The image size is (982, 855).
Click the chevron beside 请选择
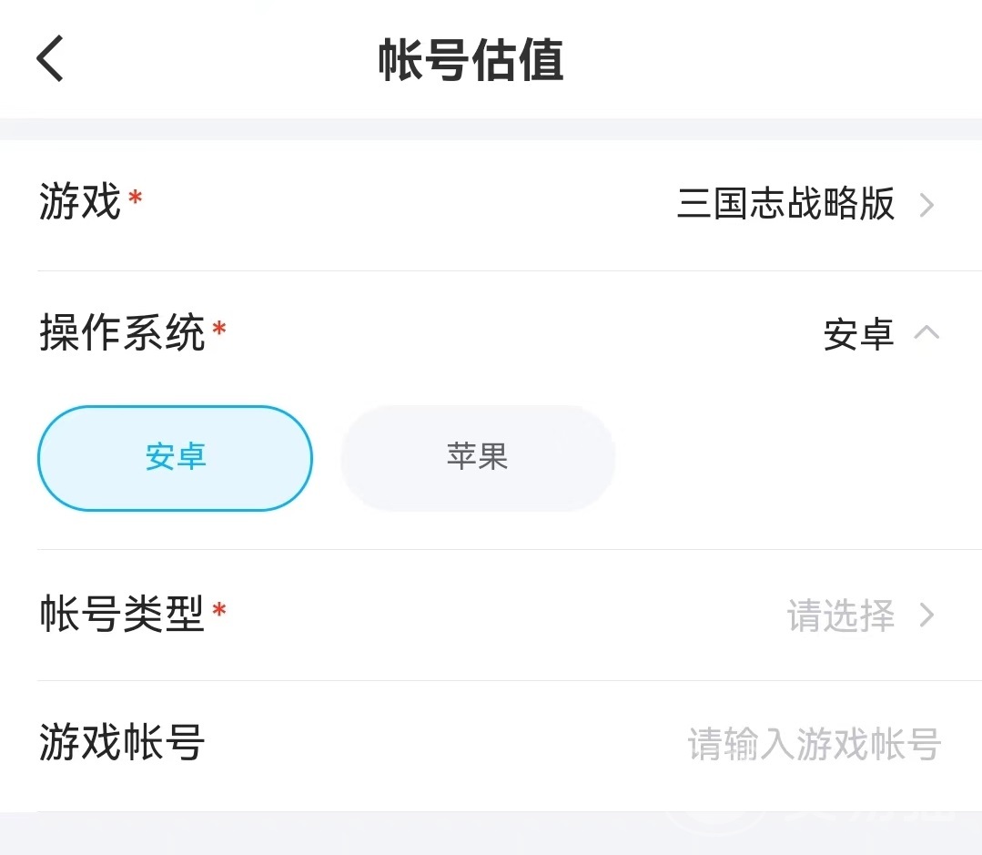pyautogui.click(x=926, y=616)
